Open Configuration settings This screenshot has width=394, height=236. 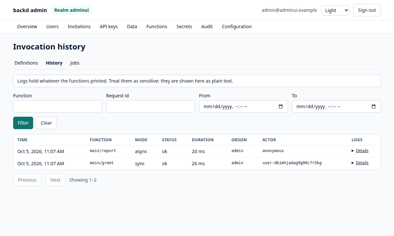point(237,27)
